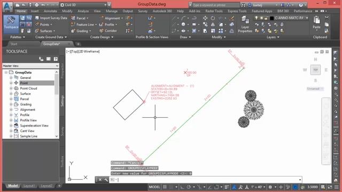This screenshot has height=192, width=342.
Task: Click the command line customize wrench icon
Action: click(106, 180)
